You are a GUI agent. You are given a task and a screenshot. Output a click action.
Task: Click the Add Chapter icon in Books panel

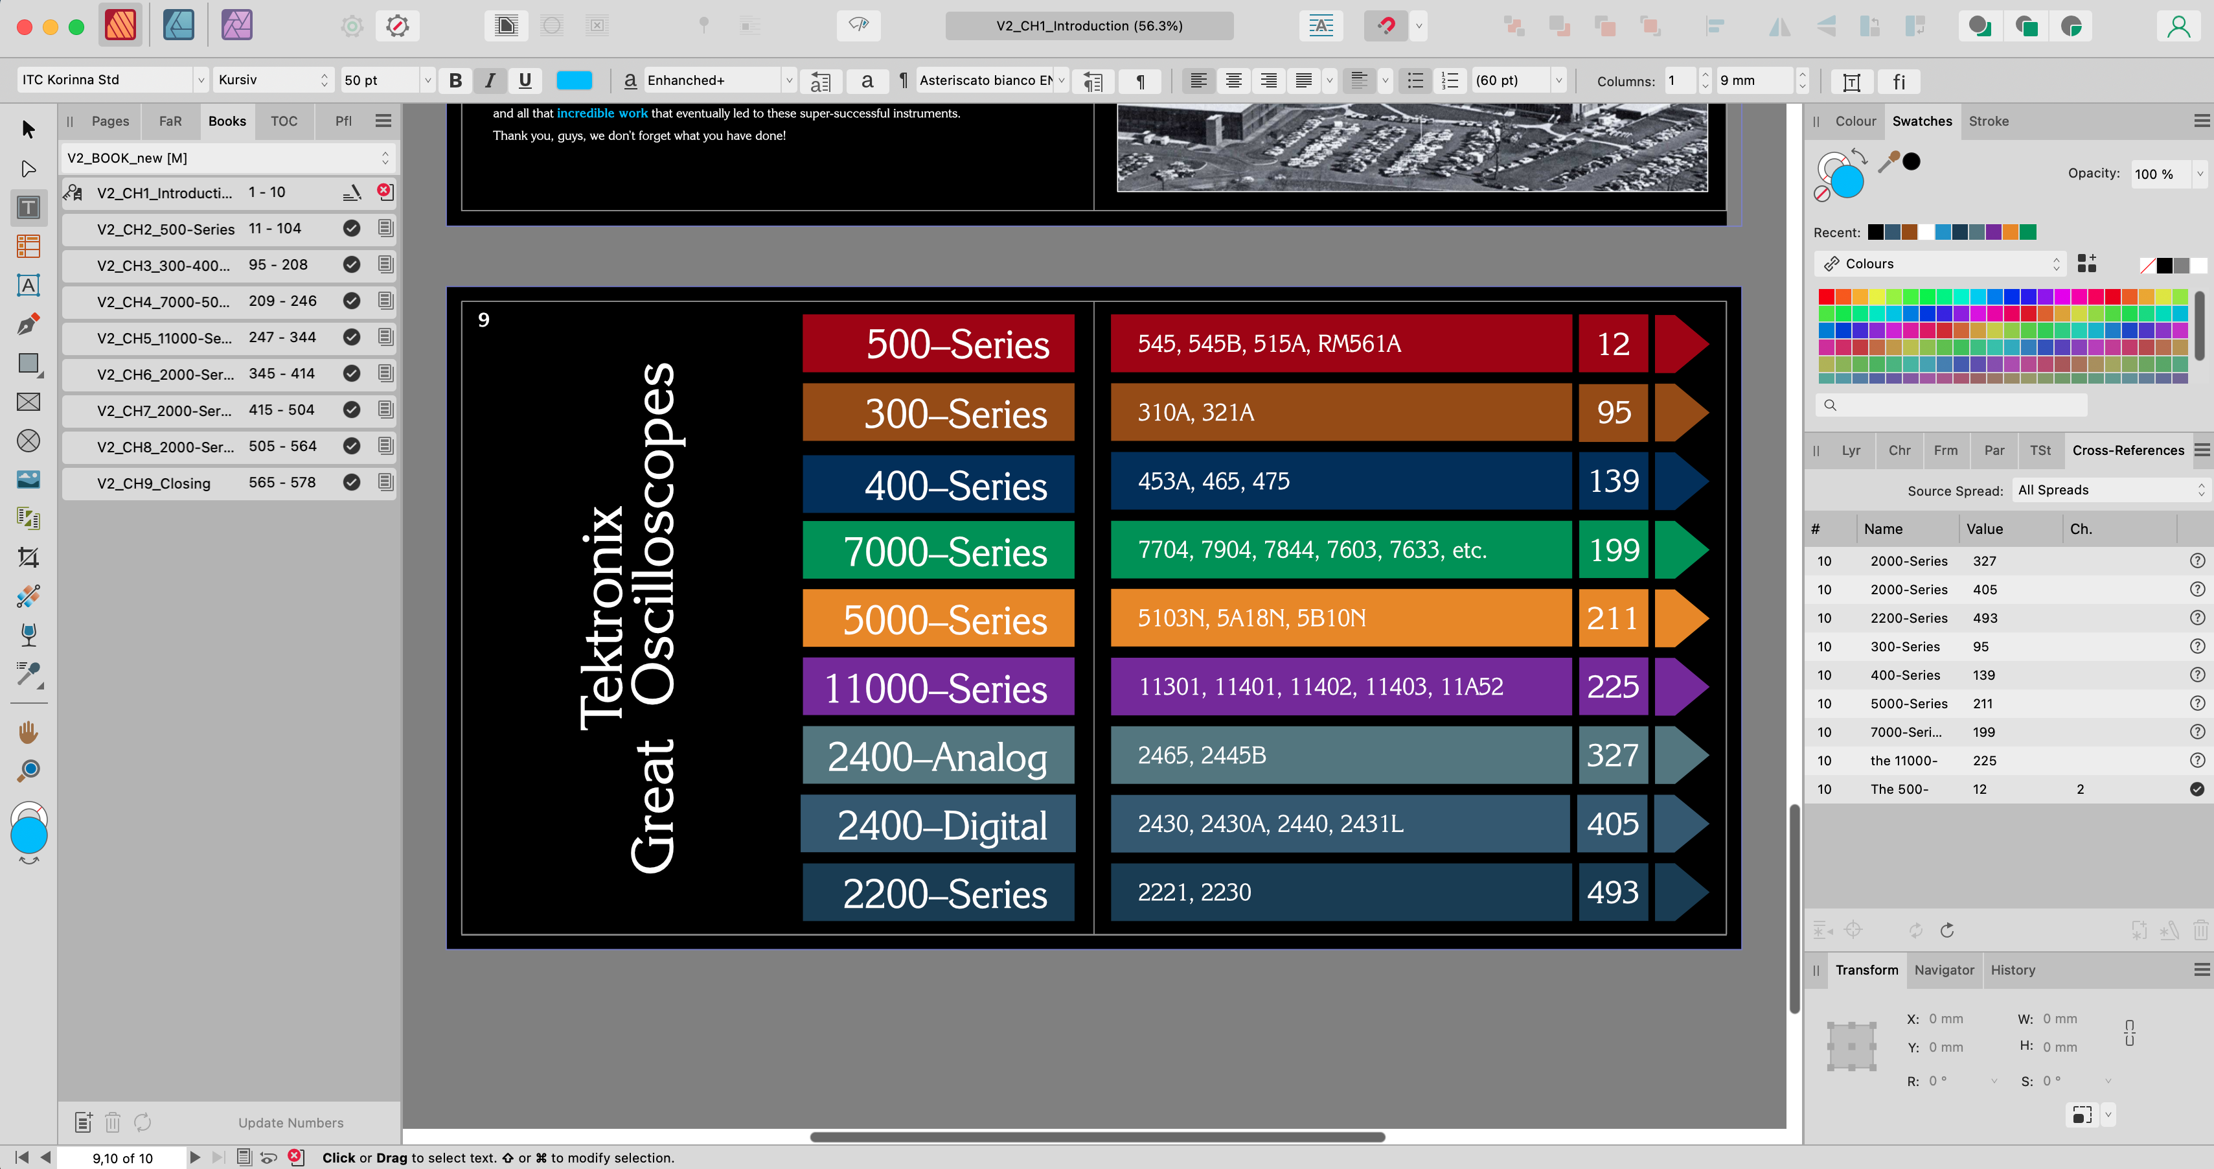click(82, 1122)
